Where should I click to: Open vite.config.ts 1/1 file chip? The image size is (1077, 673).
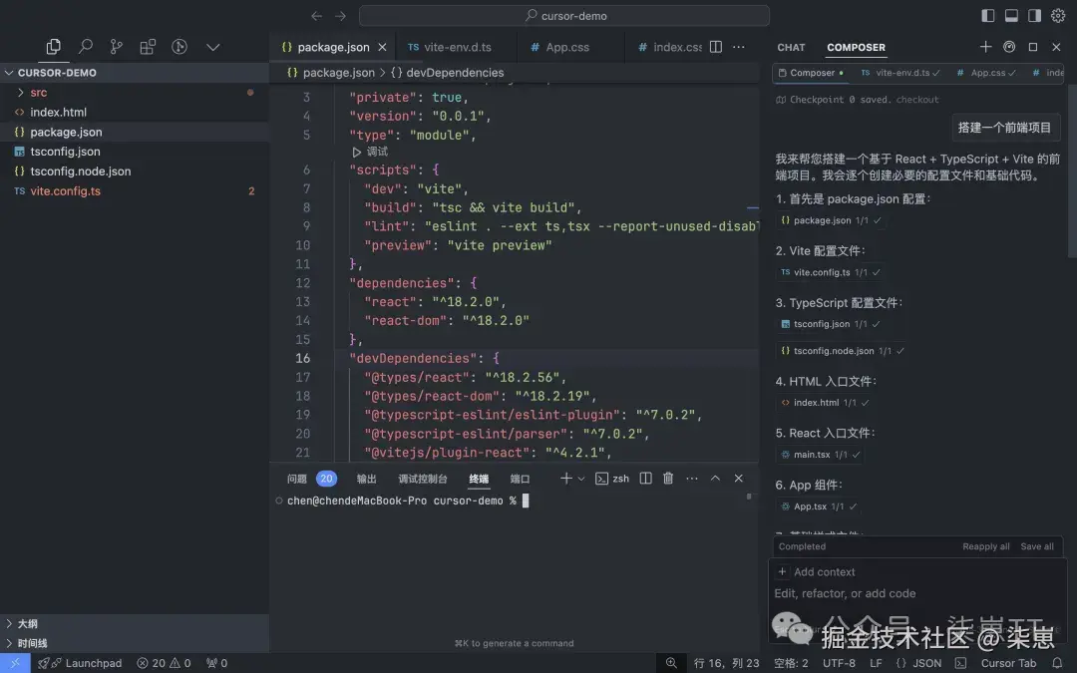(831, 272)
